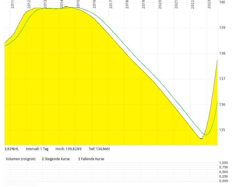Click the 2016 year label
250x187 pixels.
pos(94,4)
